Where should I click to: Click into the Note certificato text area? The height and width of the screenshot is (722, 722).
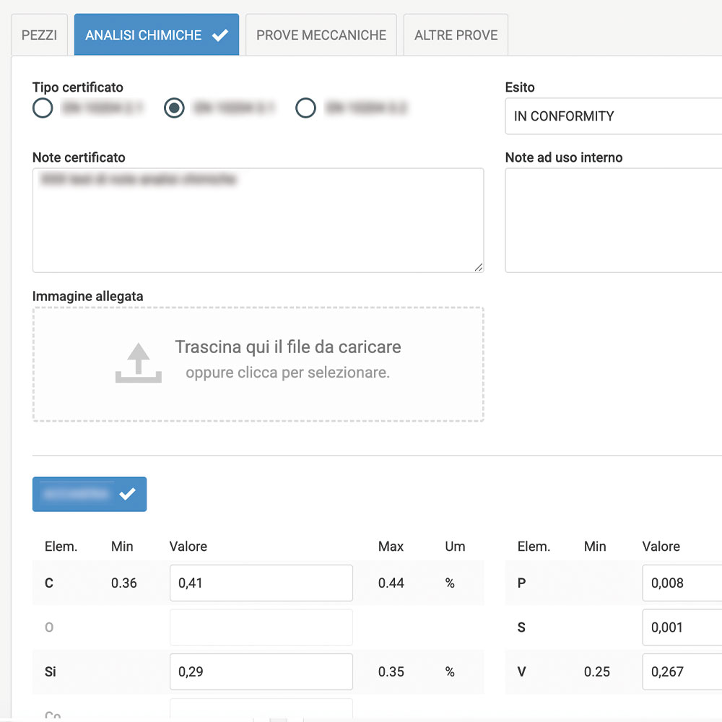tap(258, 220)
